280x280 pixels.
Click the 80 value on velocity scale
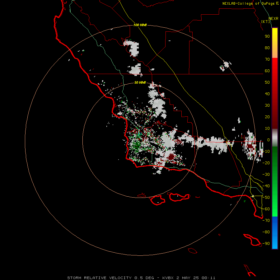pos(267,48)
